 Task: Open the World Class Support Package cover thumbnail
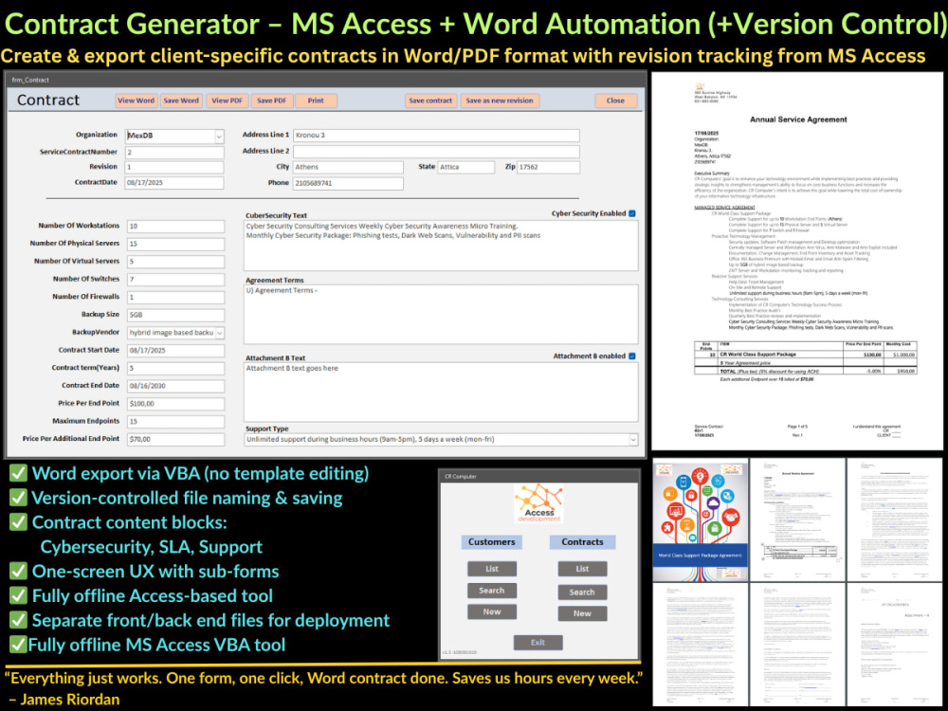[701, 520]
